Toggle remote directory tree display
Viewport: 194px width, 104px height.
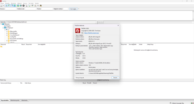pyautogui.click(x=12, y=6)
